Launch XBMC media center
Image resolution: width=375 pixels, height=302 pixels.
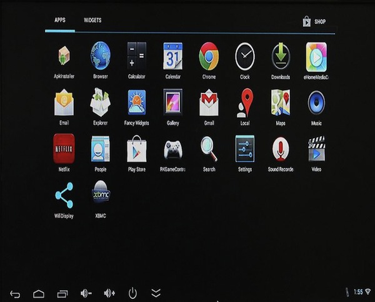point(101,192)
